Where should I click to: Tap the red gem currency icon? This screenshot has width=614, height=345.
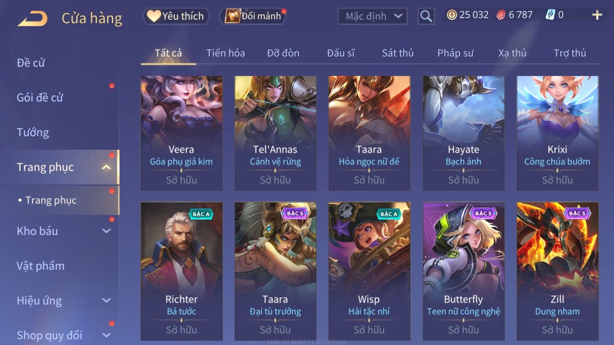[x=501, y=15]
